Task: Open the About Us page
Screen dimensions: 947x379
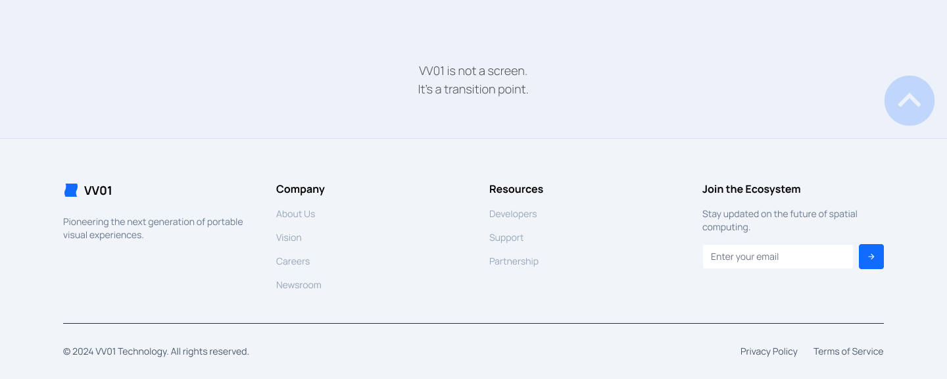Action: pyautogui.click(x=295, y=214)
